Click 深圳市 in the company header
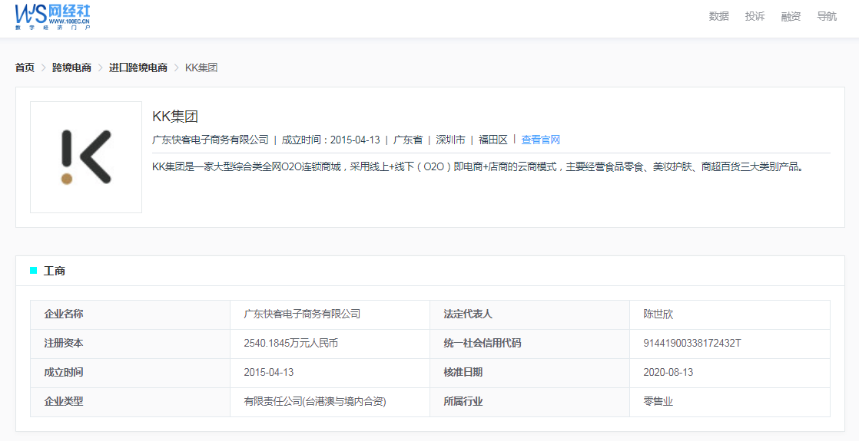This screenshot has height=441, width=859. (450, 140)
